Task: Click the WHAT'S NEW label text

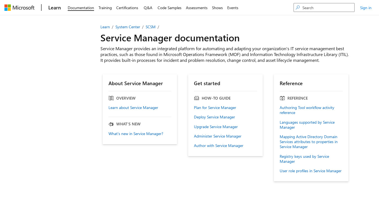Action: [x=128, y=124]
